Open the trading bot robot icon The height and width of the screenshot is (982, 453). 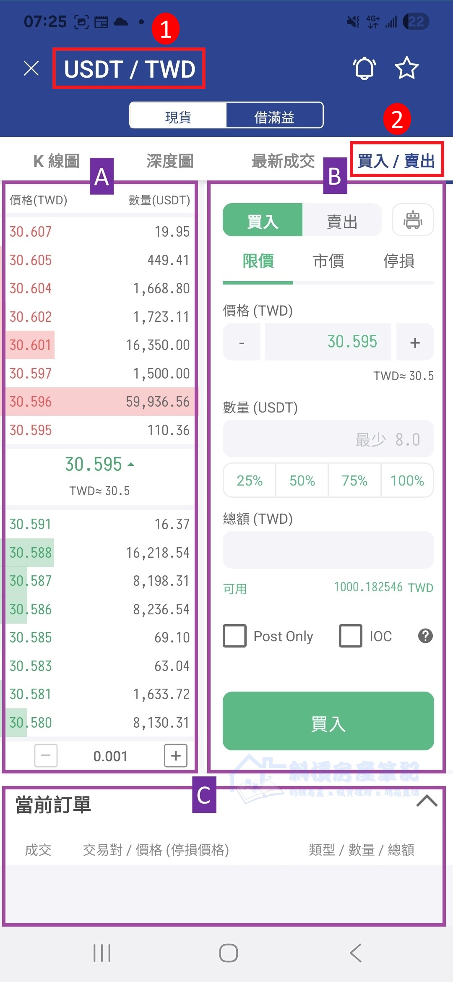413,220
